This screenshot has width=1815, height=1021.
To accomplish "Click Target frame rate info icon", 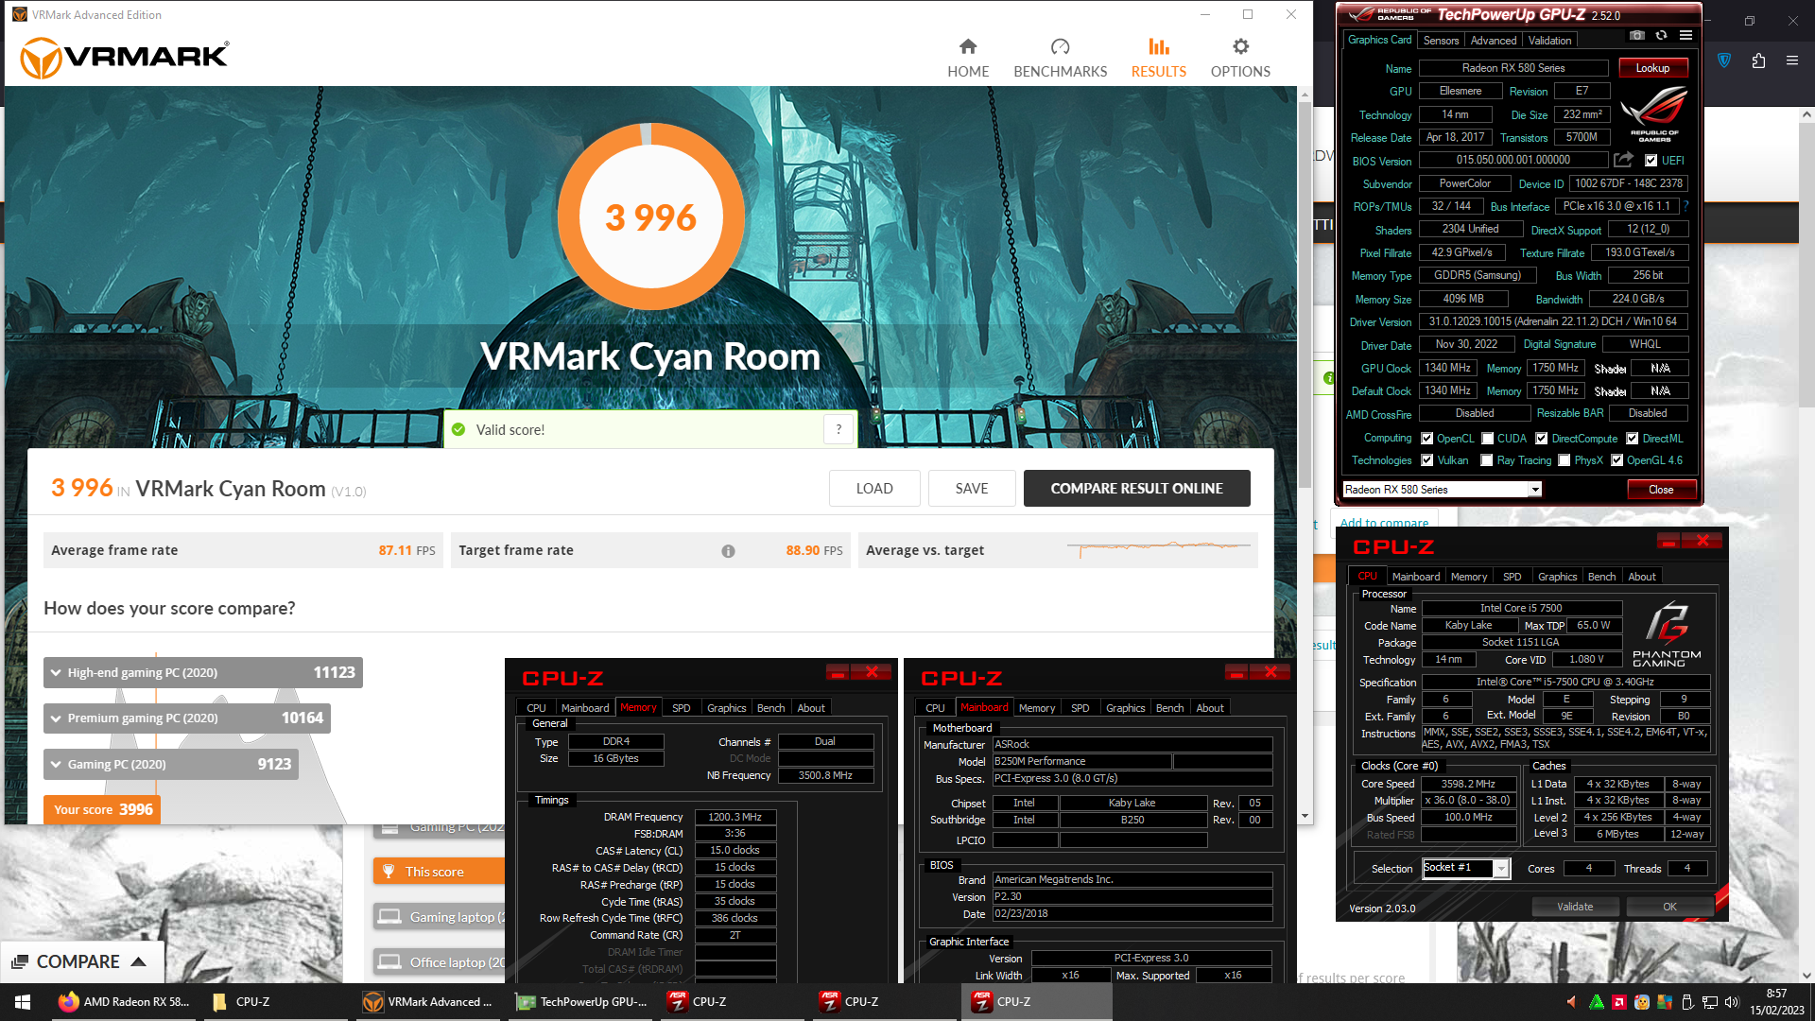I will click(x=728, y=551).
